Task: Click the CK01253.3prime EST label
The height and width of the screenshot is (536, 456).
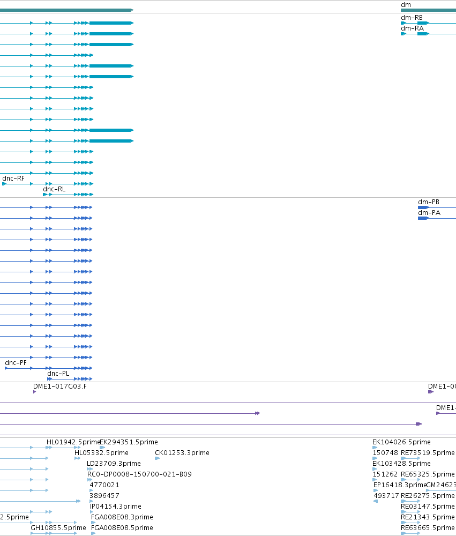Action: pos(182,453)
